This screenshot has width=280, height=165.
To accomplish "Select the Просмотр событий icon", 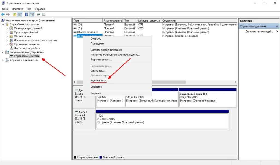I will [x=11, y=32].
